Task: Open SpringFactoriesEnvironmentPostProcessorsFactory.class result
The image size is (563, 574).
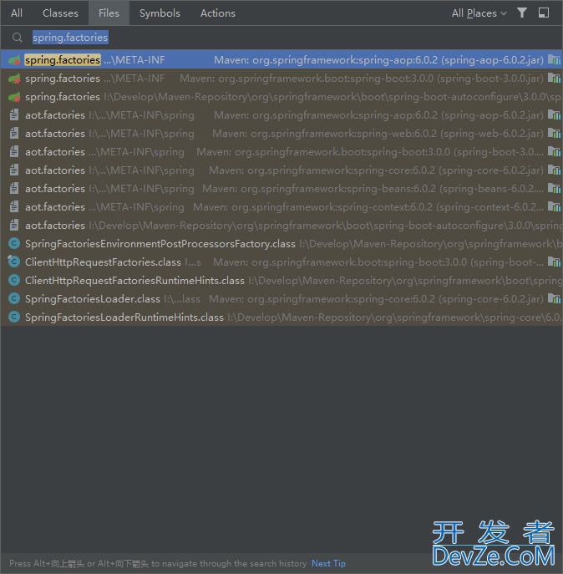Action: point(281,243)
